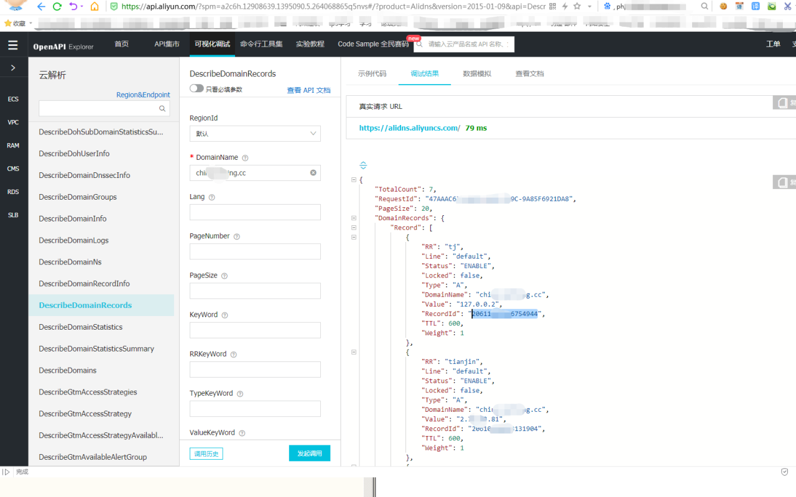Open the 查看 API 文档 link

(x=308, y=90)
